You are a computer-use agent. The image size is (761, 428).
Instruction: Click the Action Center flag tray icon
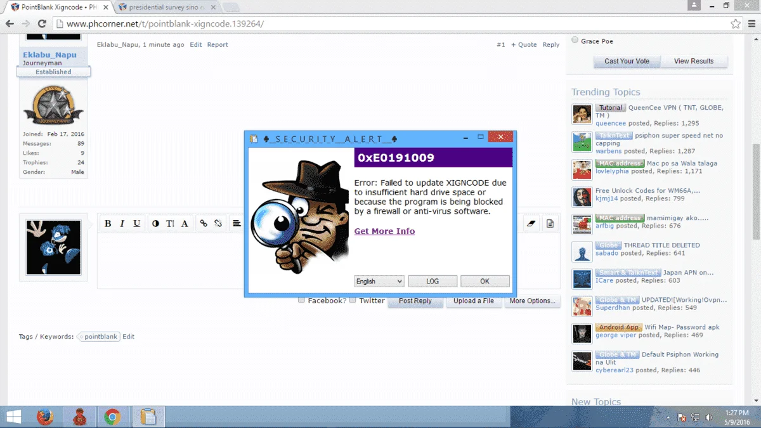(x=682, y=417)
